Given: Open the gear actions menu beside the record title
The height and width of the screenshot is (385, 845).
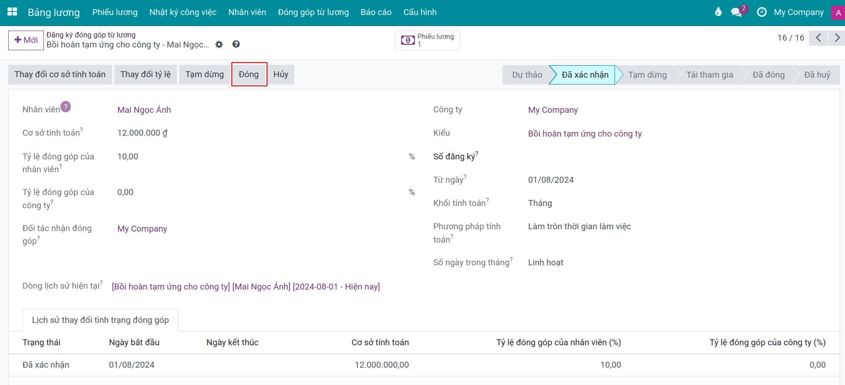Looking at the screenshot, I should coord(219,44).
